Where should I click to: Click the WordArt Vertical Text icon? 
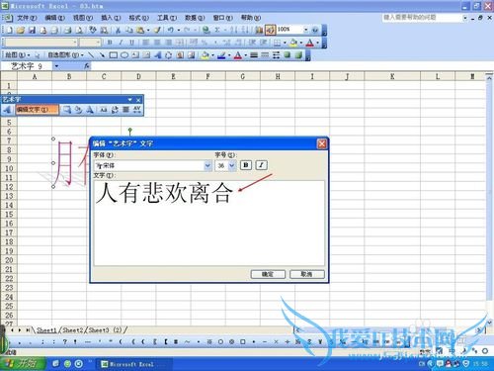[115, 110]
